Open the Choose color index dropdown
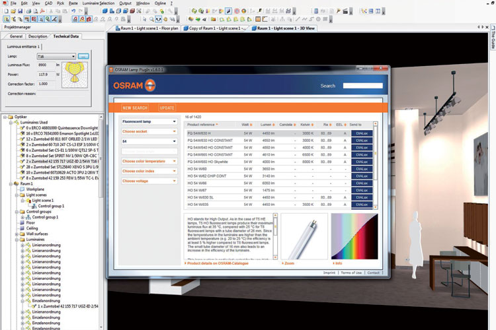 click(x=149, y=171)
